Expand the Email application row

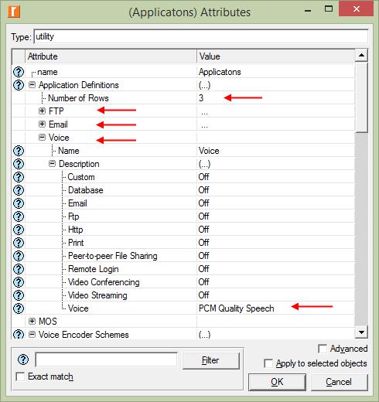[x=42, y=124]
